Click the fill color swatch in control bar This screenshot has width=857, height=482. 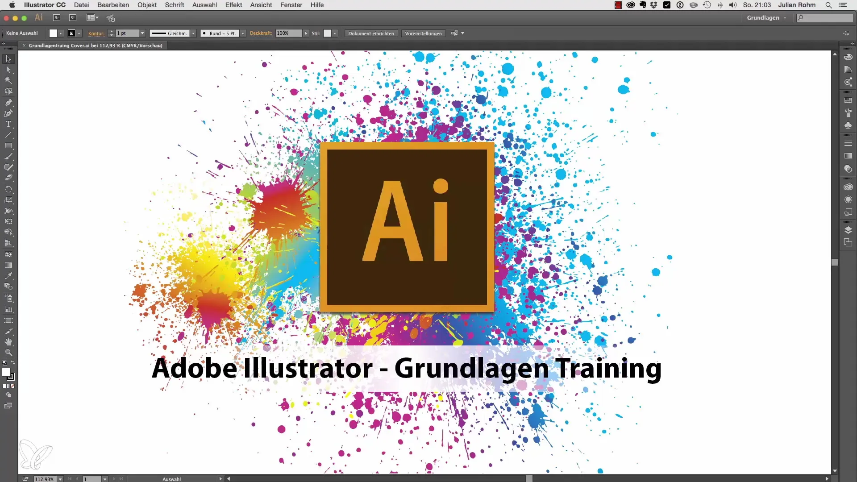coord(53,33)
